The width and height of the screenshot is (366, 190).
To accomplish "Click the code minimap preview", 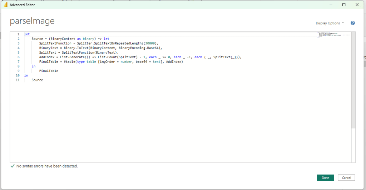I will click(333, 35).
